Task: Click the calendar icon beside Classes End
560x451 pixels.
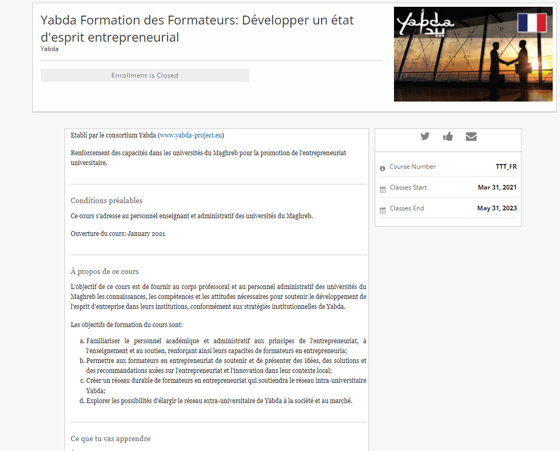Action: (383, 210)
